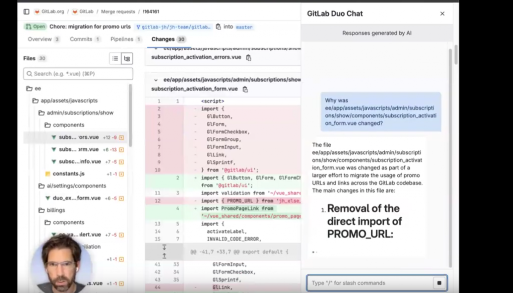Type in the Duo Chat message field

370,283
